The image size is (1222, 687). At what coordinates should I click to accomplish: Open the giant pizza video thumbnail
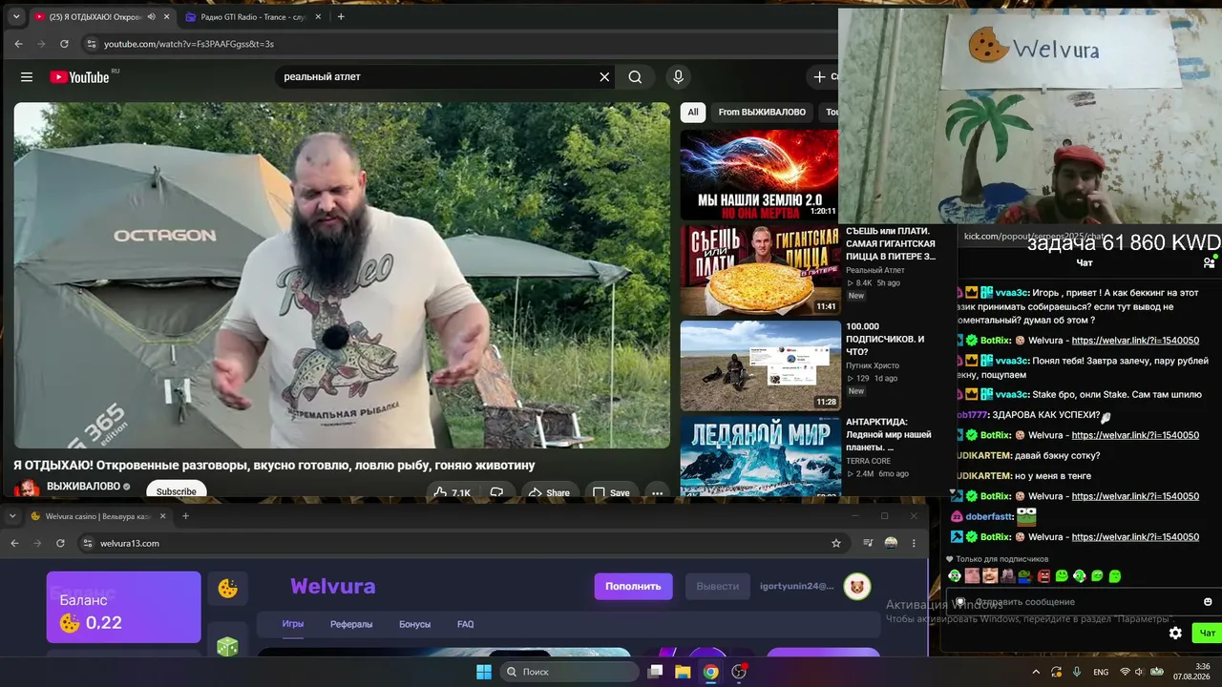click(x=760, y=270)
